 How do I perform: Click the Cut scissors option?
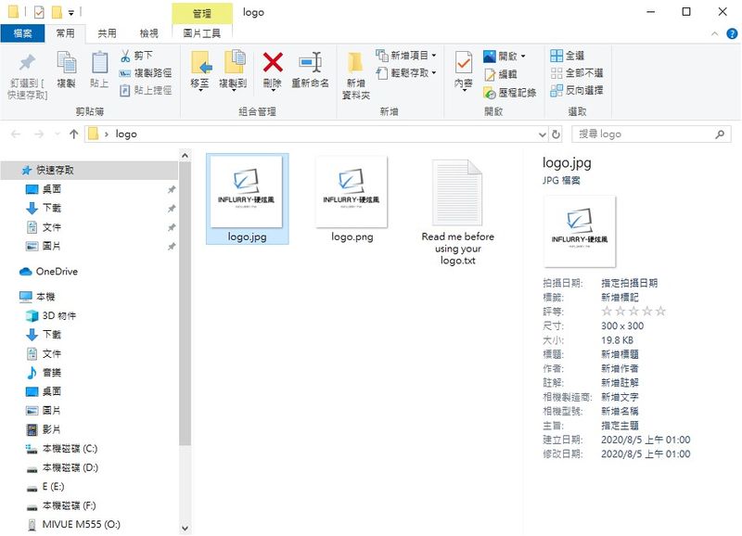tap(136, 56)
